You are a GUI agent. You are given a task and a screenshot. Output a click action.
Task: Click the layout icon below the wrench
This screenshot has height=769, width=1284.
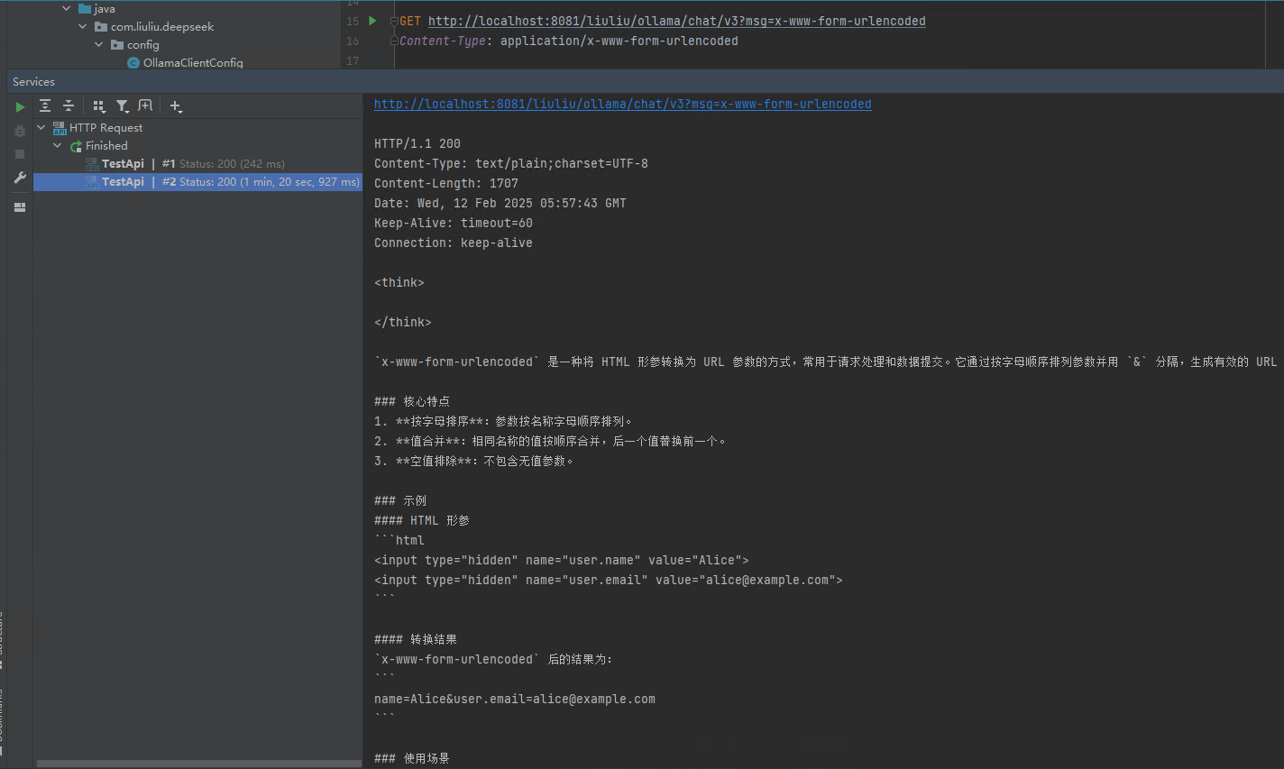tap(20, 207)
